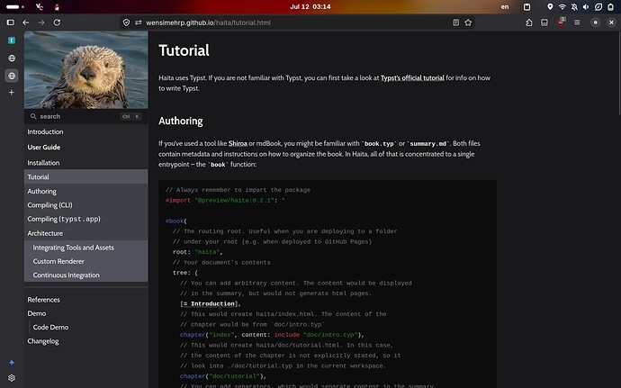Toggle the browser sidebar panel icon
Image resolution: width=621 pixels, height=388 pixels.
click(11, 23)
